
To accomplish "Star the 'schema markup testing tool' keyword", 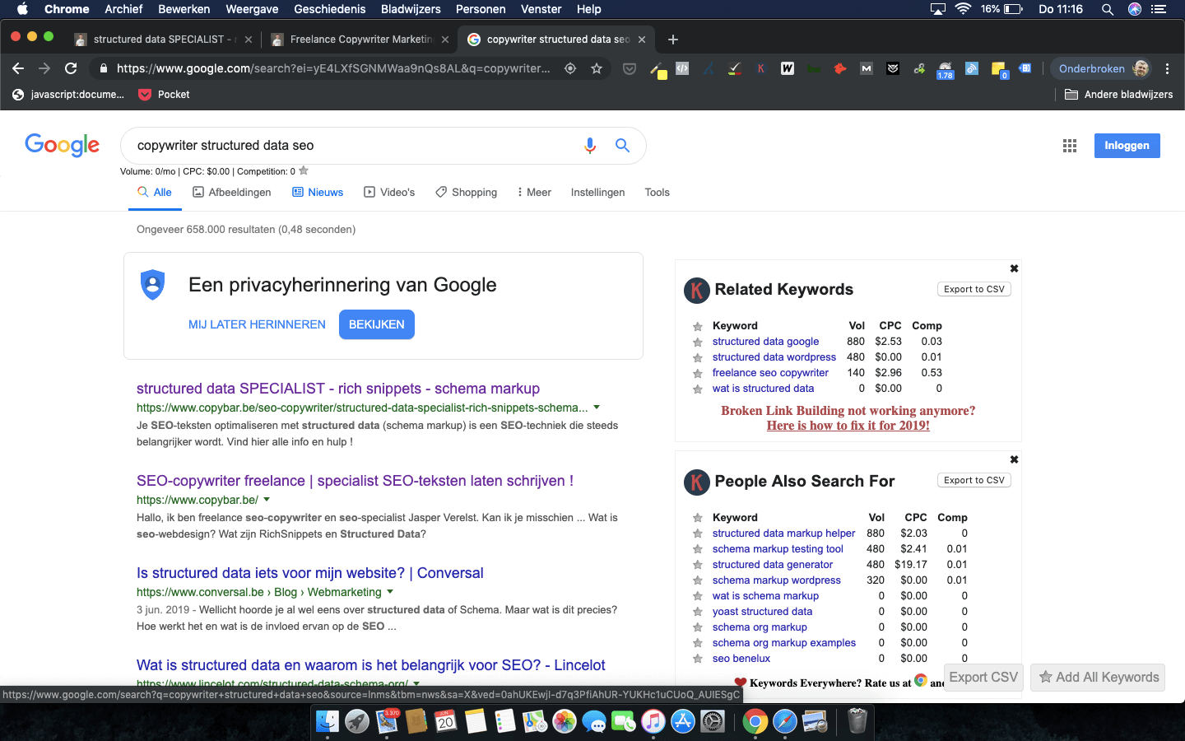I will point(697,550).
